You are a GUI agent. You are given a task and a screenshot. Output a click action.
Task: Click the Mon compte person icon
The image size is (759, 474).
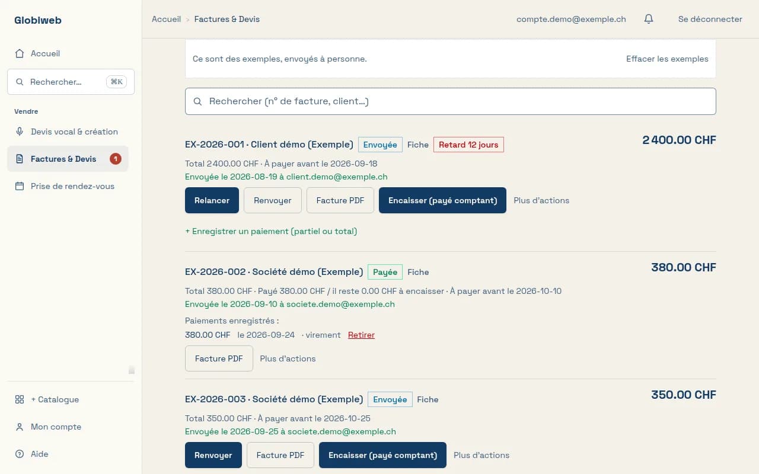(x=20, y=427)
